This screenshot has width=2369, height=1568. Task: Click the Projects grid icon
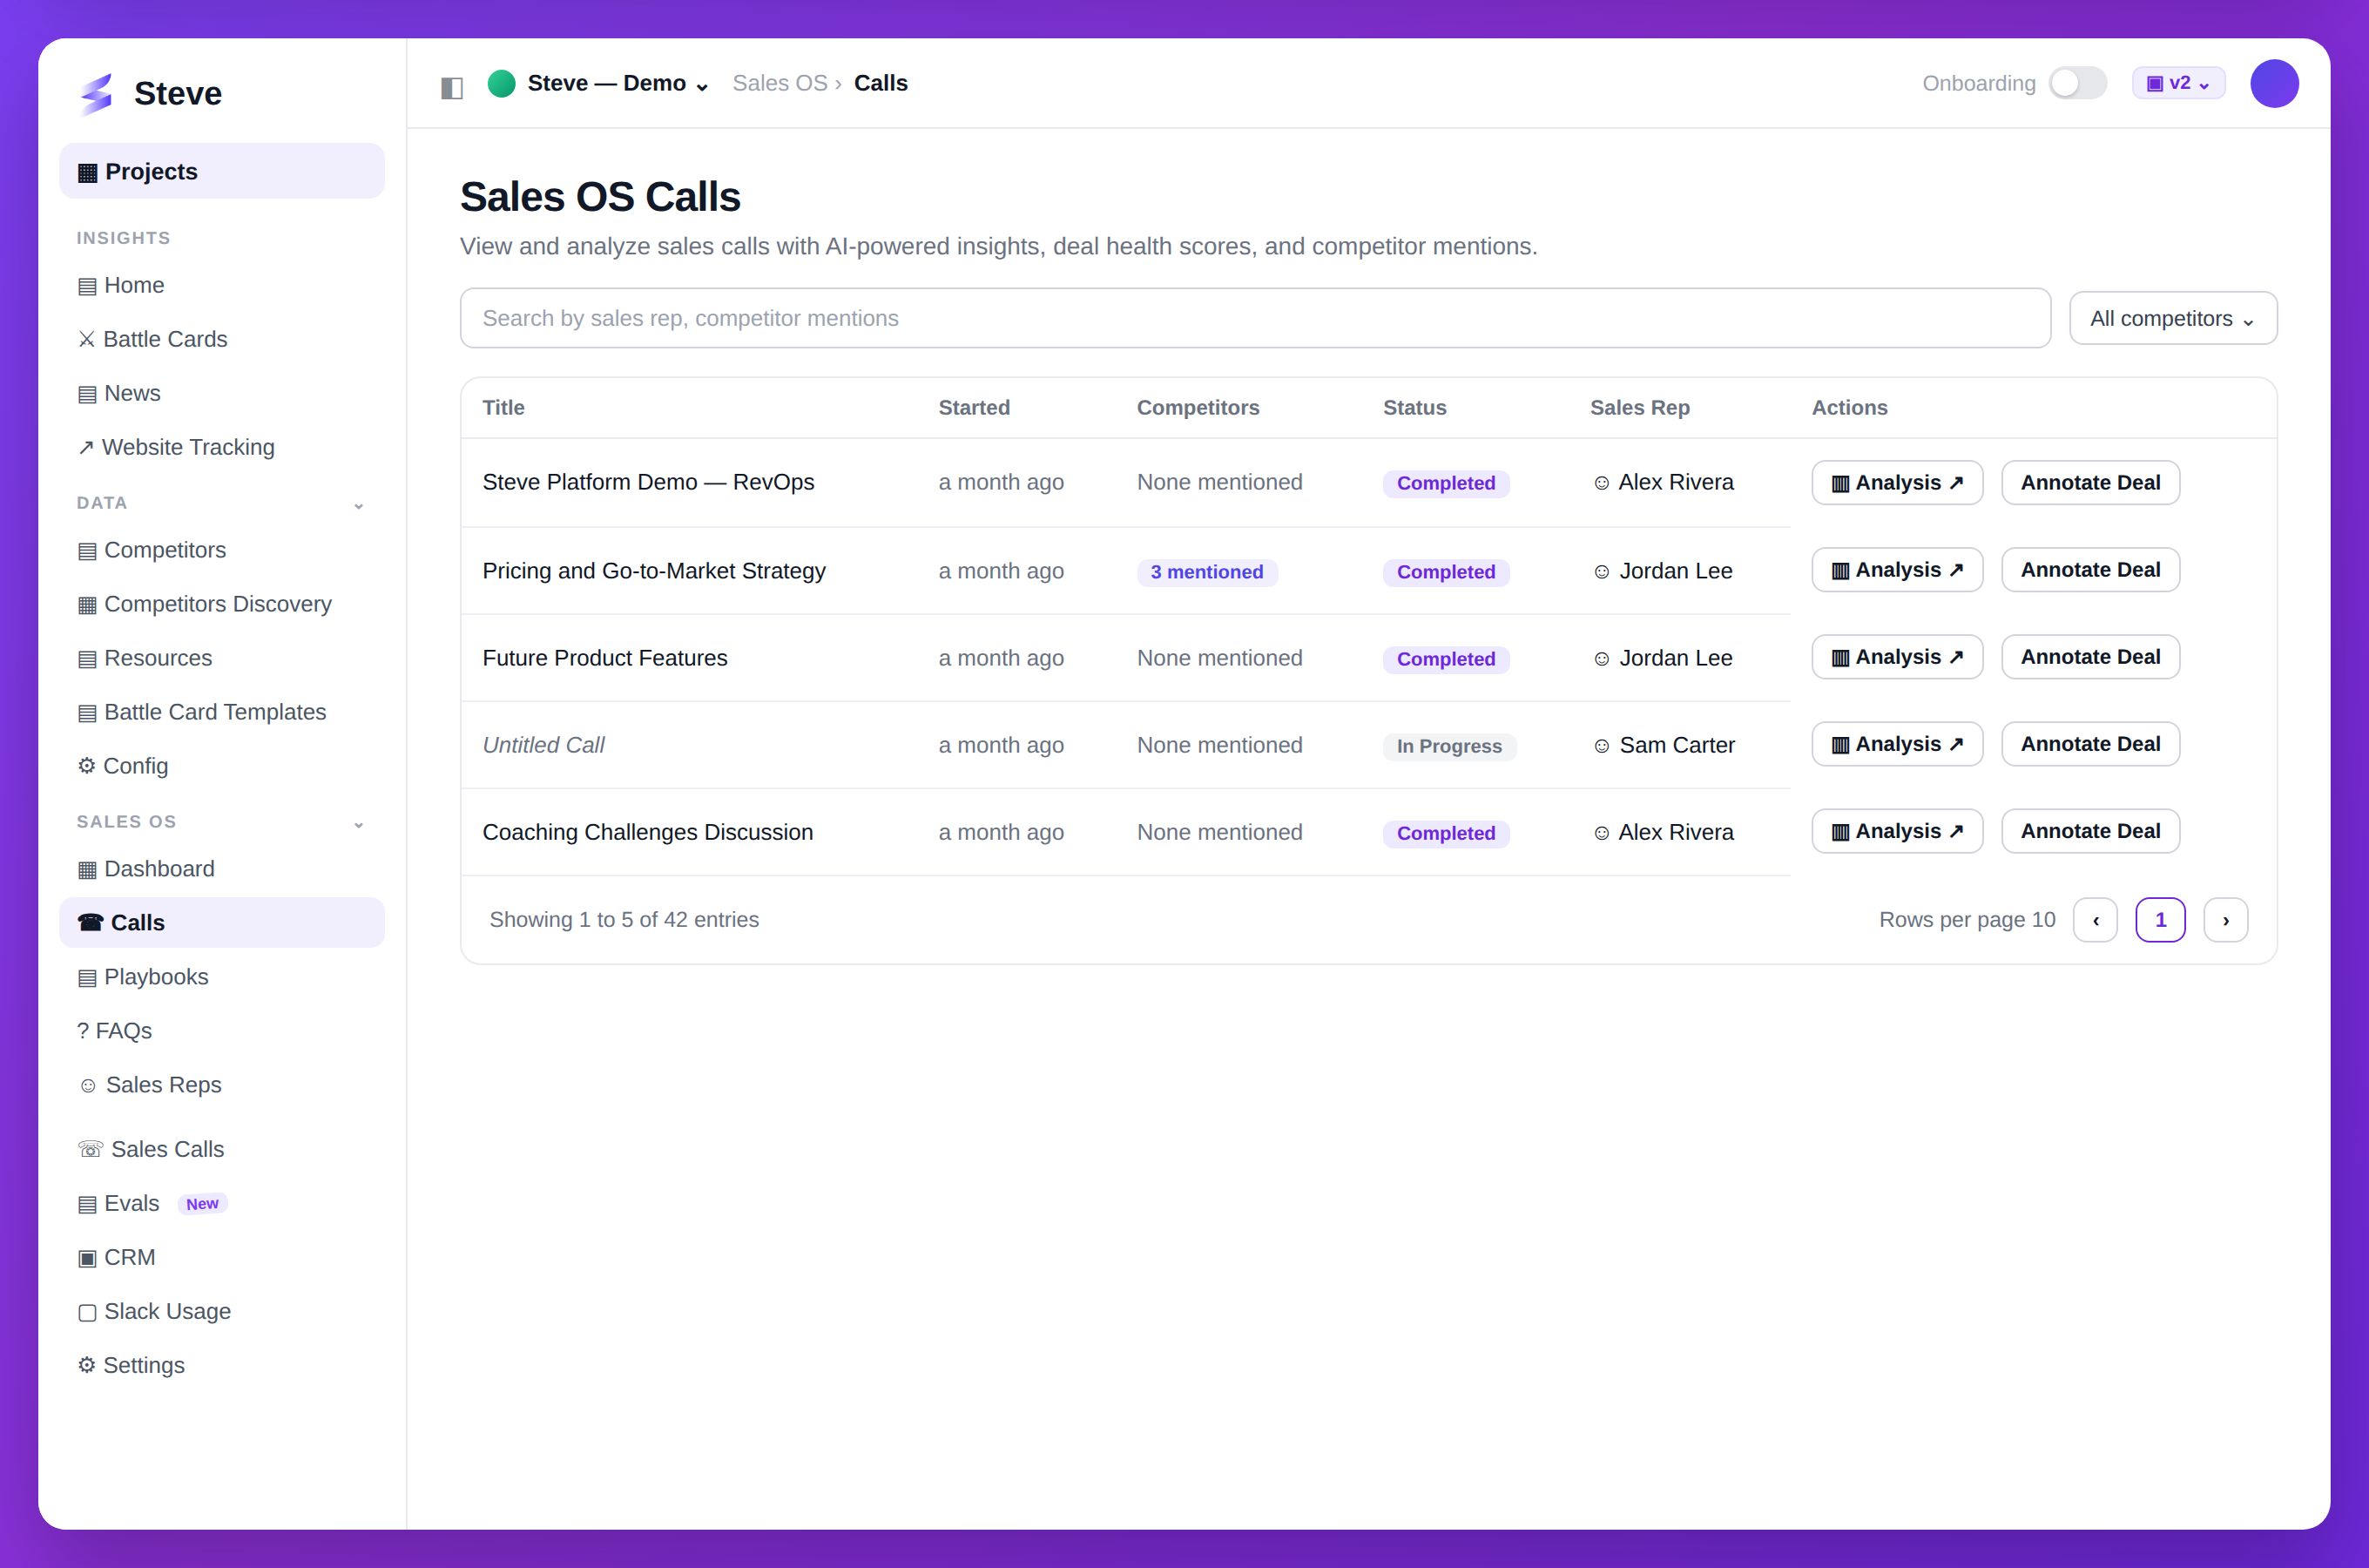tap(88, 173)
